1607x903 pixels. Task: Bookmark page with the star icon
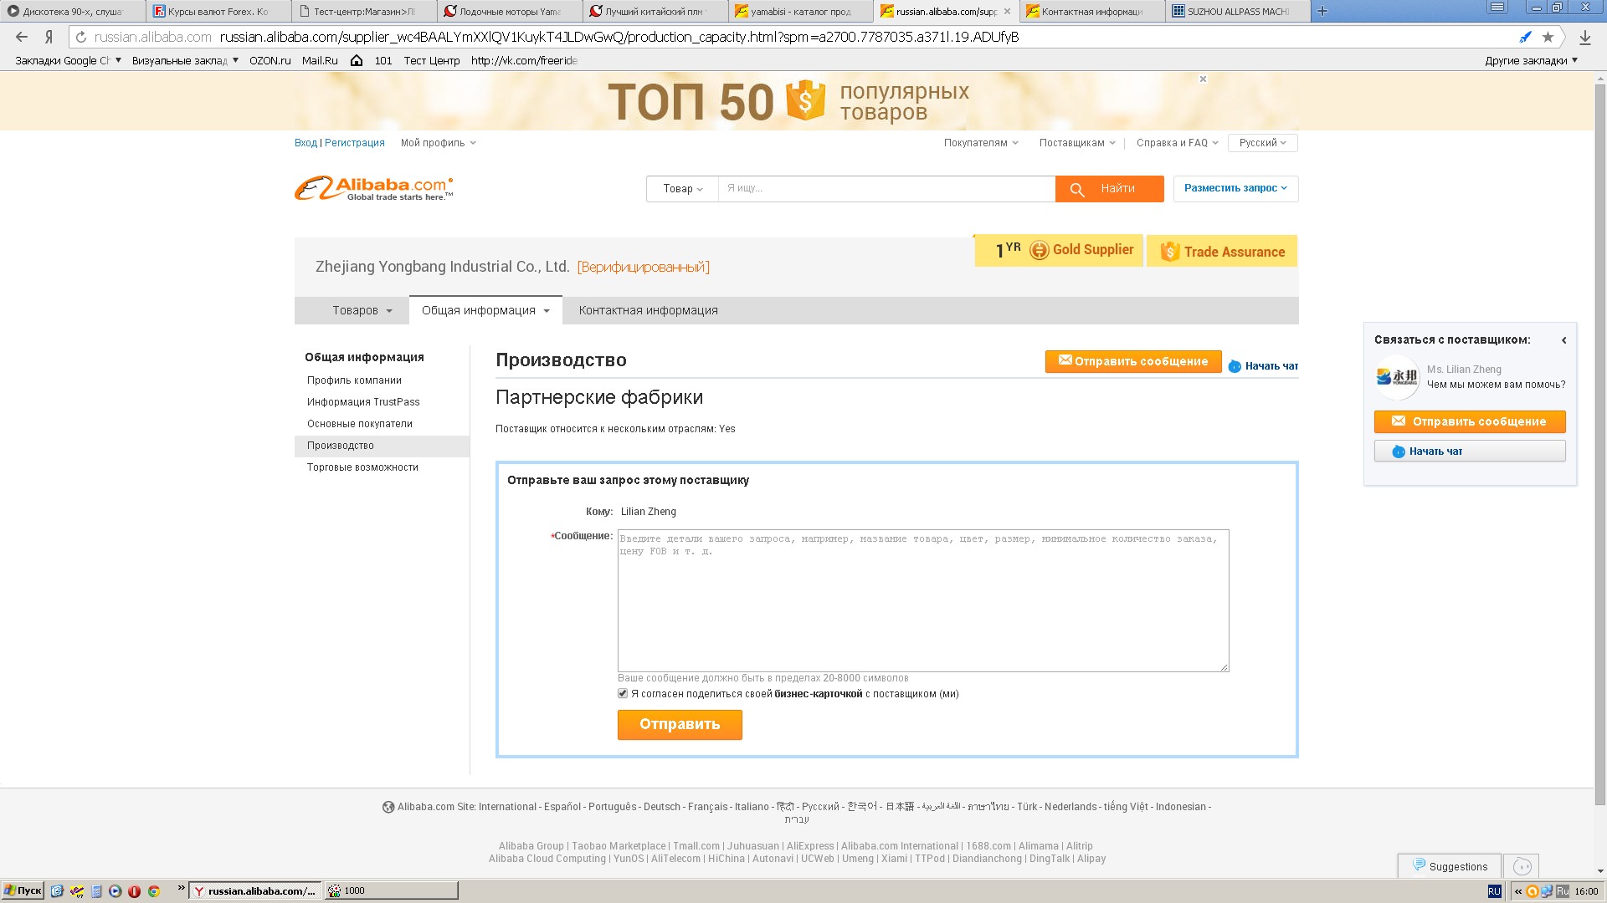pos(1548,37)
